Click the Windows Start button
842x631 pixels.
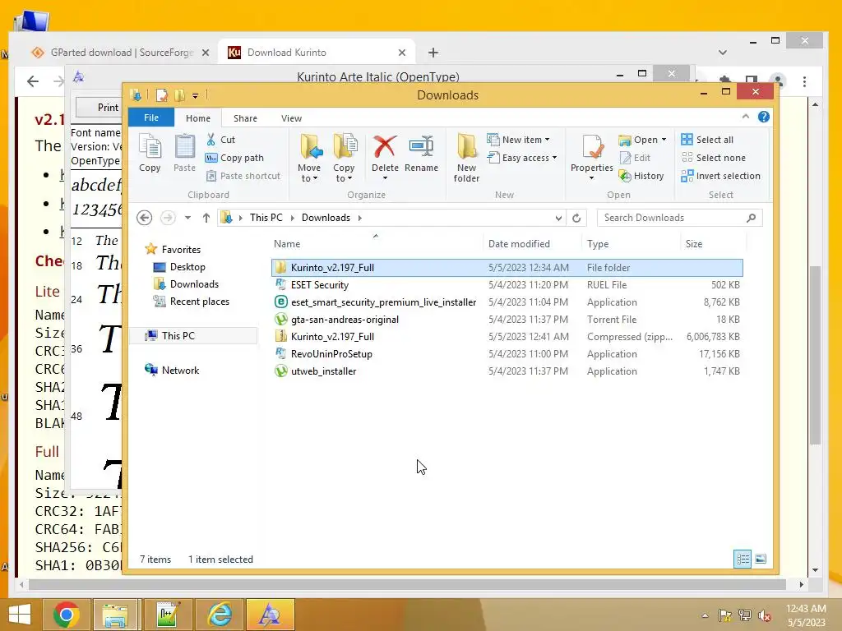[20, 615]
